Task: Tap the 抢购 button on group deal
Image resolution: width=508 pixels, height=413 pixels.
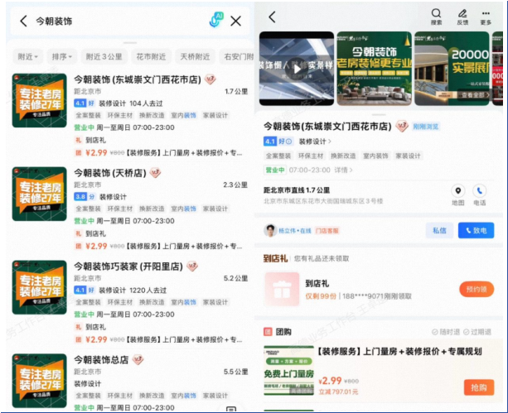Action: click(478, 387)
